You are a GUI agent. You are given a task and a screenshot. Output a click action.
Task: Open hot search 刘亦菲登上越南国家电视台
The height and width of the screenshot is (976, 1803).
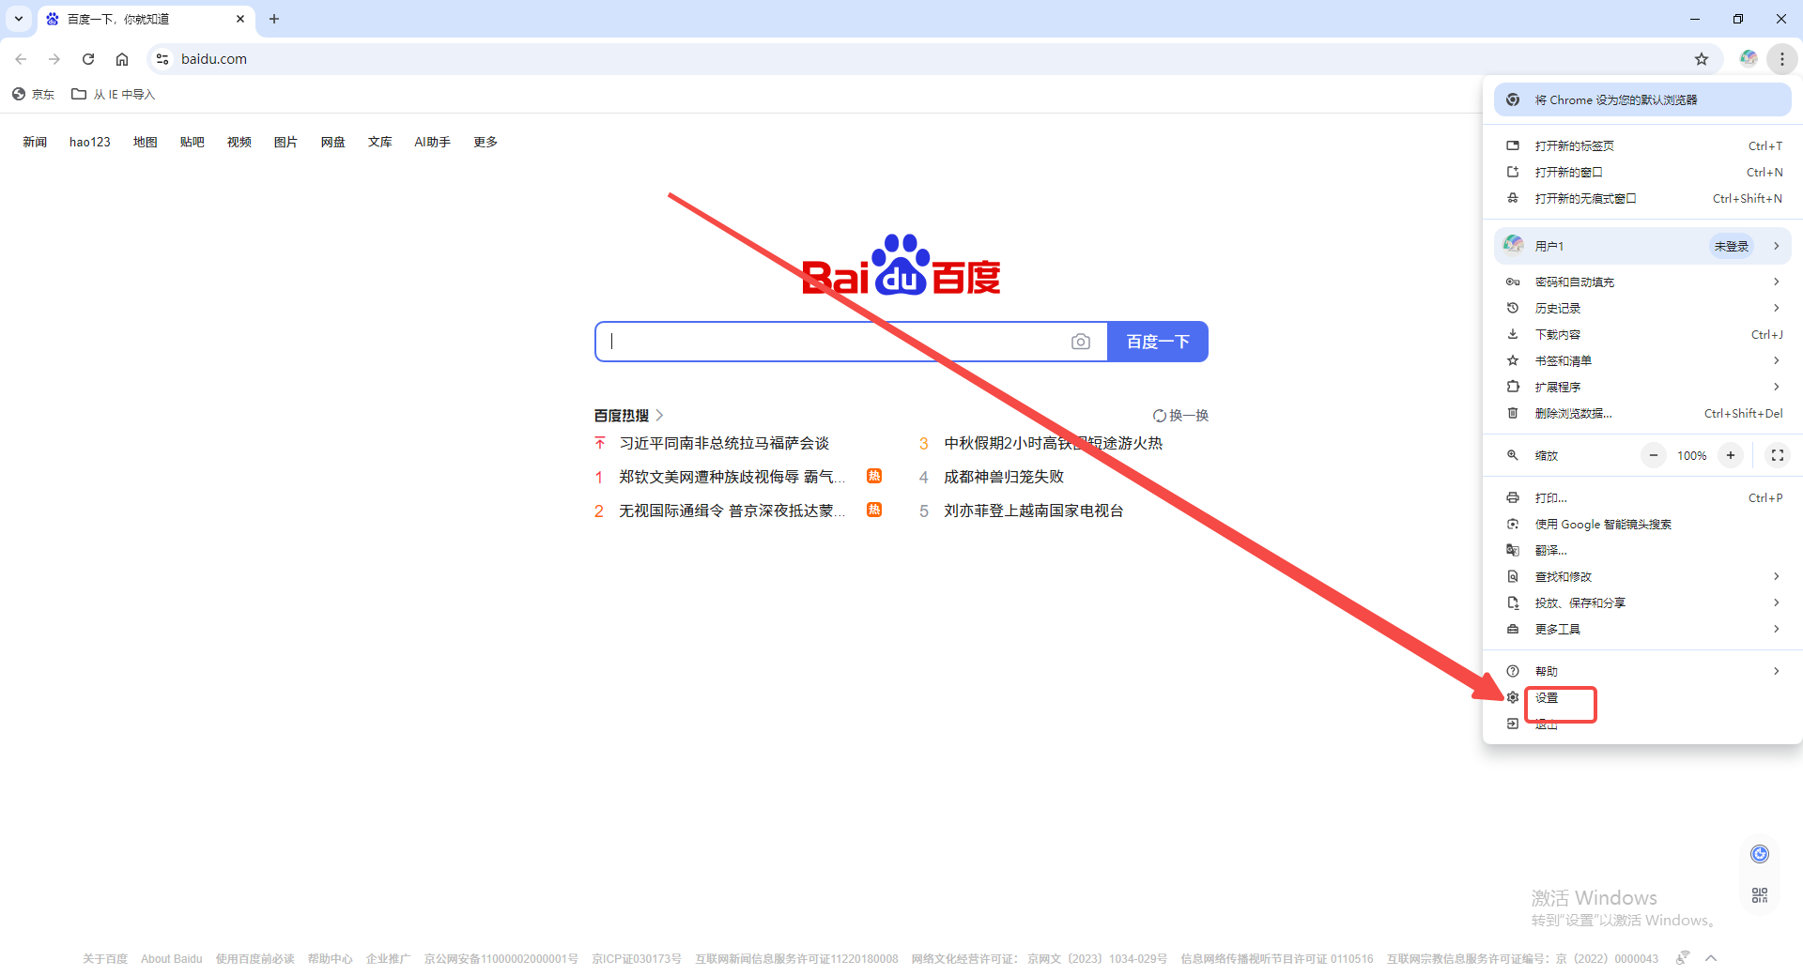click(1034, 511)
